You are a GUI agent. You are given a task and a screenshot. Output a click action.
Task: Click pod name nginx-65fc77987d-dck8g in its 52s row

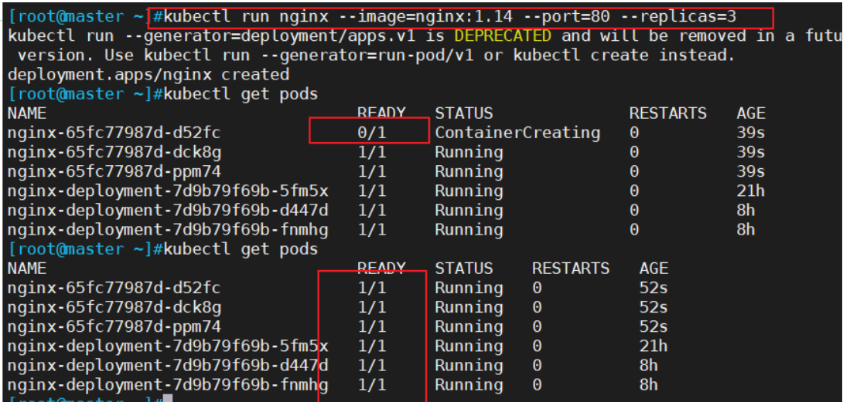[x=114, y=307]
